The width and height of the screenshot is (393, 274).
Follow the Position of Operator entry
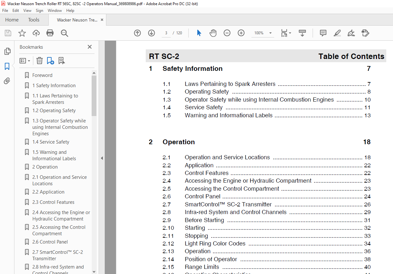(211, 259)
